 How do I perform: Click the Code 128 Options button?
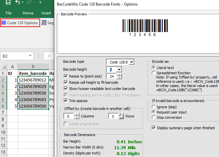coord(20,23)
